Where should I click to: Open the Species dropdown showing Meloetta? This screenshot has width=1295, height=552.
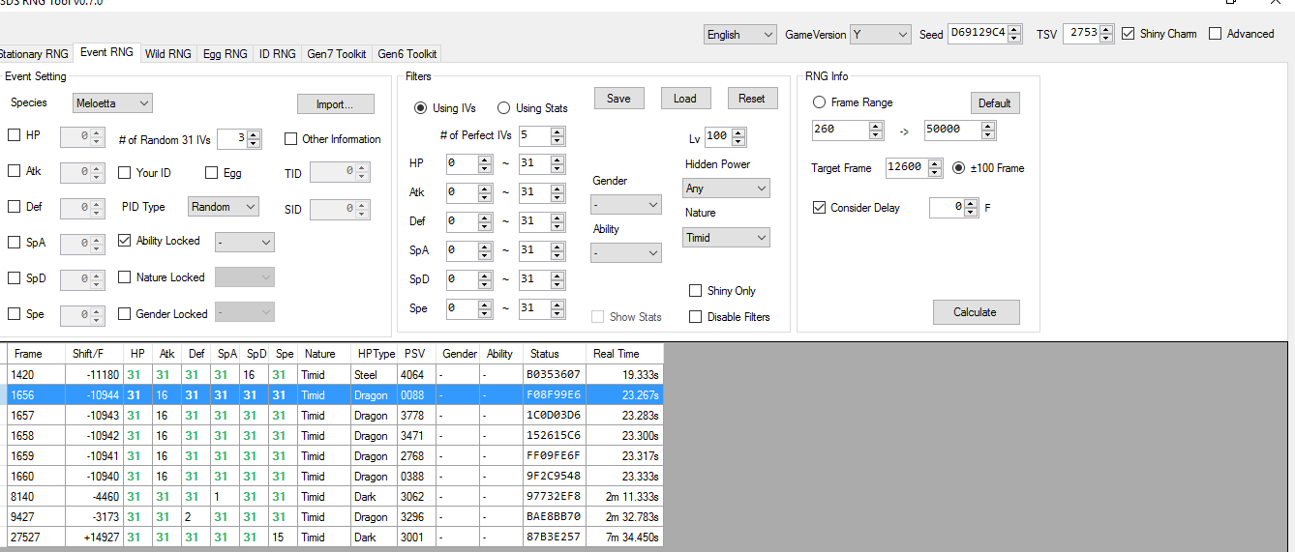pos(112,103)
